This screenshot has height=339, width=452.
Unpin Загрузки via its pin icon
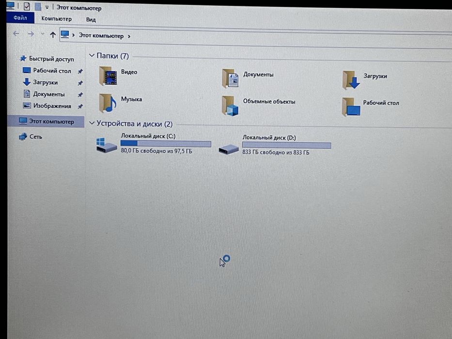tap(80, 83)
